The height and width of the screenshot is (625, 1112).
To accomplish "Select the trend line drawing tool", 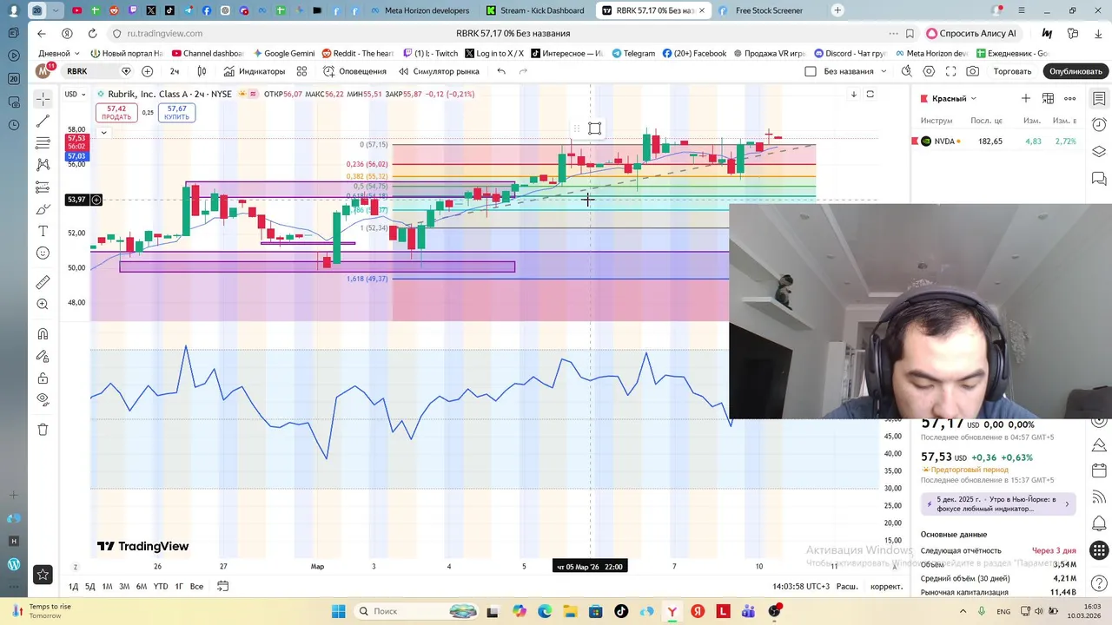I will (43, 122).
